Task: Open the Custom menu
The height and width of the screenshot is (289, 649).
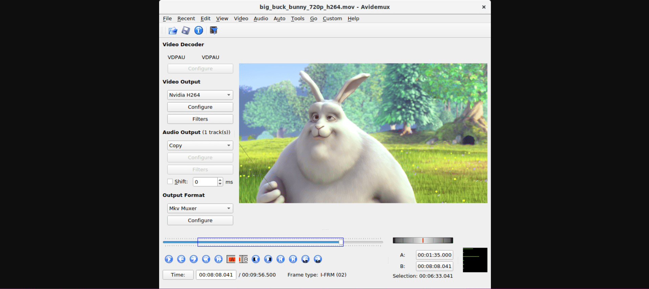Action: pos(332,19)
